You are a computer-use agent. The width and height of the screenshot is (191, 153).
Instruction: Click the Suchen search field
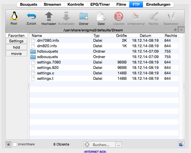pyautogui.click(x=101, y=145)
